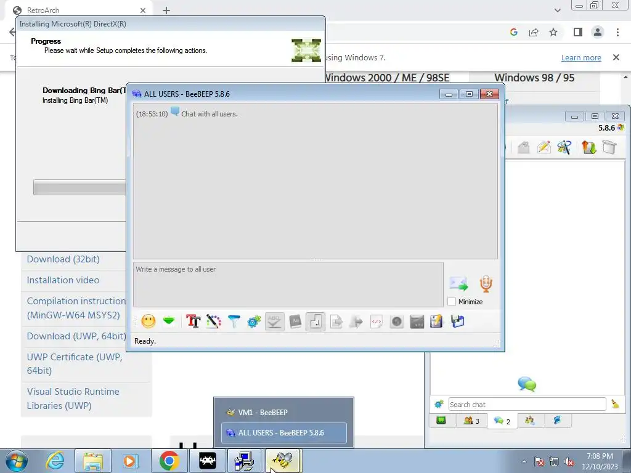The image size is (631, 473).
Task: Click the Ready status bar text
Action: pos(145,341)
